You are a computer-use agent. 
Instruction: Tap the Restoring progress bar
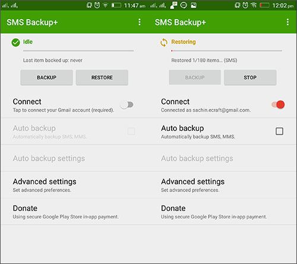coord(227,51)
